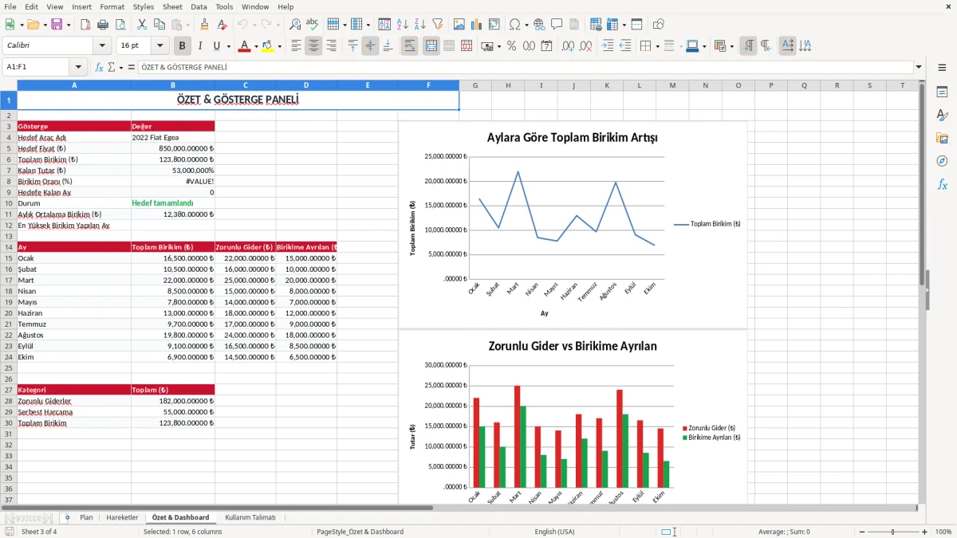Adjust the zoom slider handle
957x538 pixels.
(892, 532)
